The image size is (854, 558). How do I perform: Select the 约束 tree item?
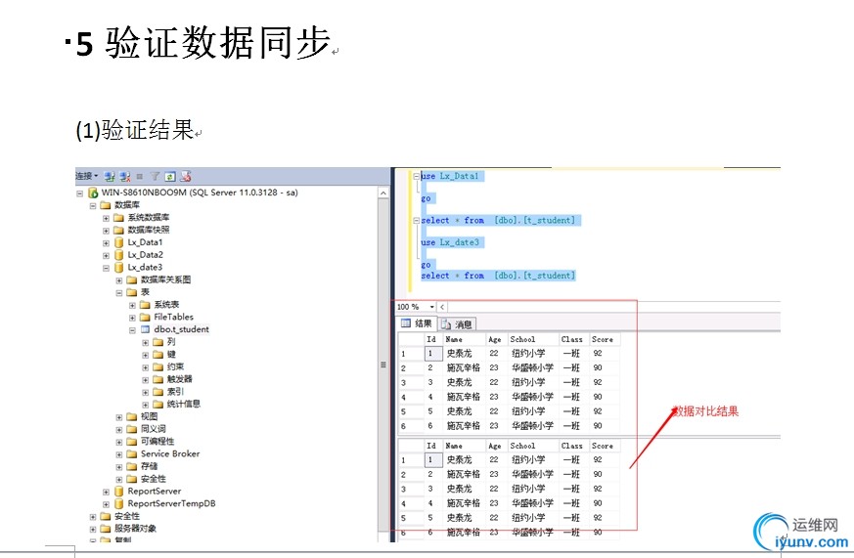(175, 366)
